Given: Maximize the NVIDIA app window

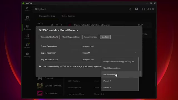Looking at the screenshot, I should coord(151,3).
